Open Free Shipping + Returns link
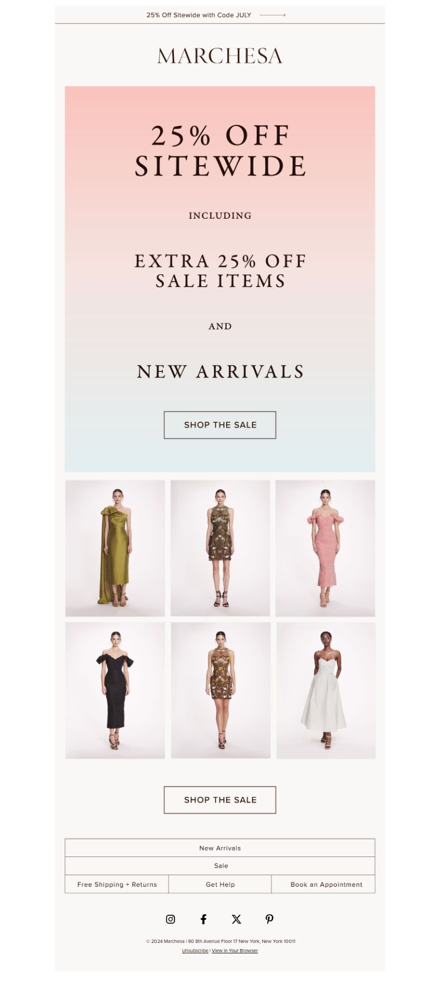440x993 pixels. [117, 884]
